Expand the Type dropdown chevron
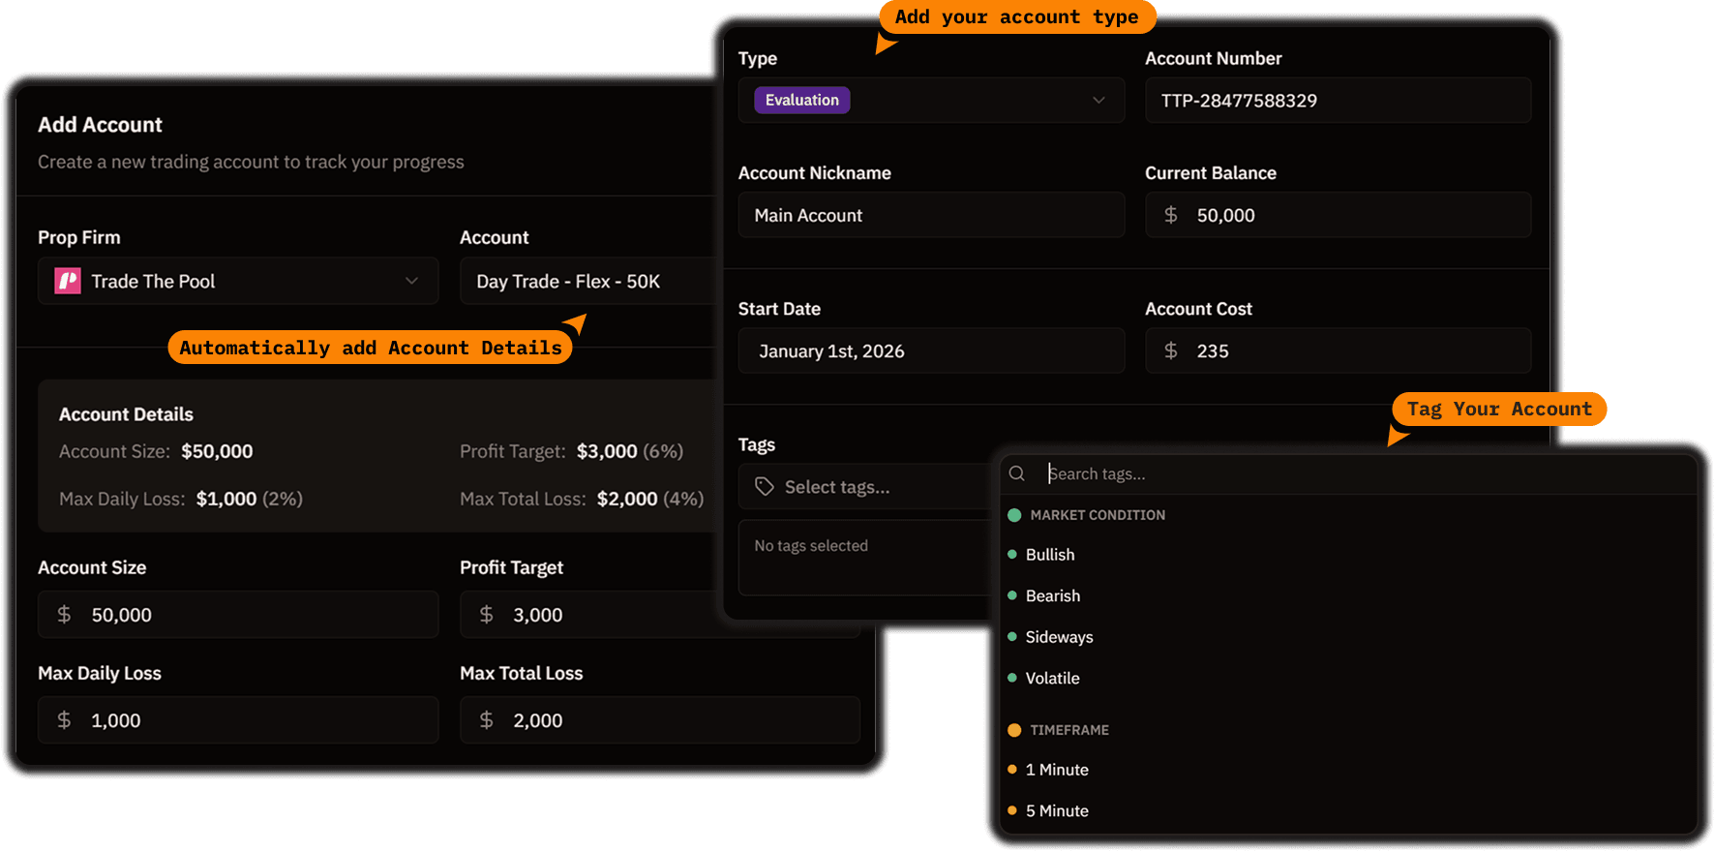Image resolution: width=1715 pixels, height=852 pixels. pyautogui.click(x=1098, y=101)
